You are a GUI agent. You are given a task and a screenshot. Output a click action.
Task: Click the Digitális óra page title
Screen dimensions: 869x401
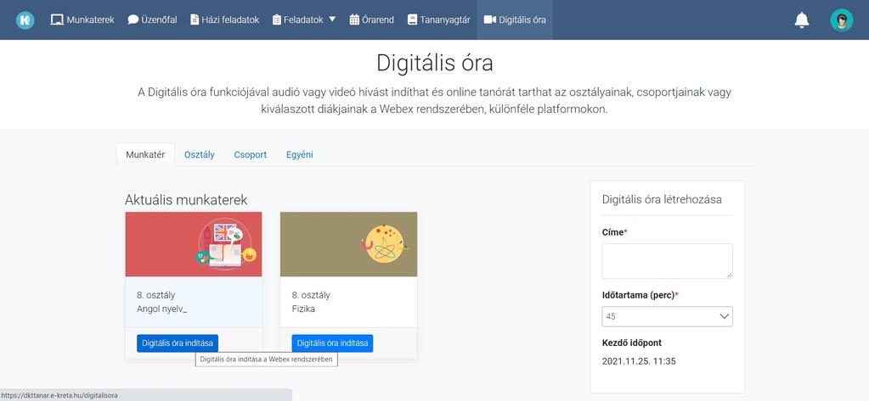click(435, 63)
